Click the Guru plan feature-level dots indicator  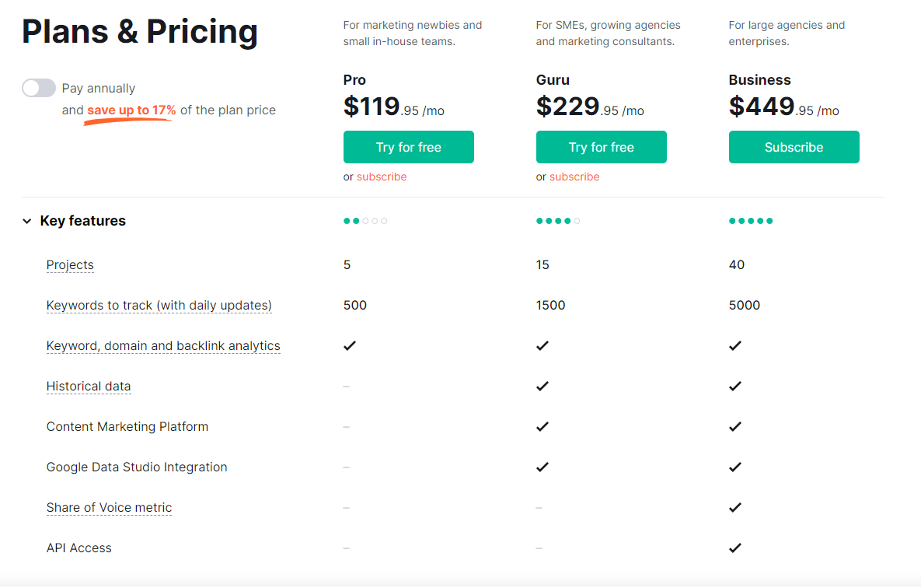tap(558, 221)
